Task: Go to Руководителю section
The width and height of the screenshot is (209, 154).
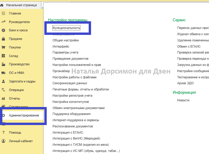Action: coord(20,22)
